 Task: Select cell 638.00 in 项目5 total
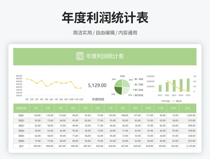(x=188, y=136)
